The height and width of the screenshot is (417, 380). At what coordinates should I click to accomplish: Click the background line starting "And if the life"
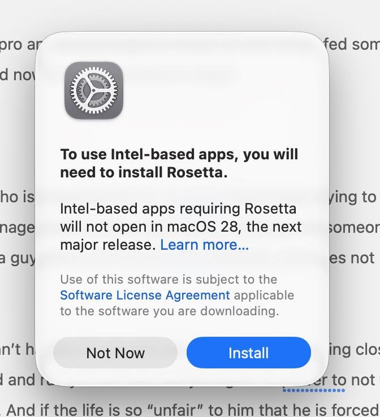pyautogui.click(x=193, y=410)
